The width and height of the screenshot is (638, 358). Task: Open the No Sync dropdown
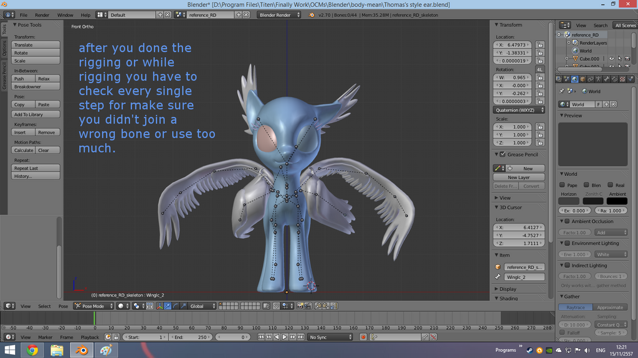point(330,337)
